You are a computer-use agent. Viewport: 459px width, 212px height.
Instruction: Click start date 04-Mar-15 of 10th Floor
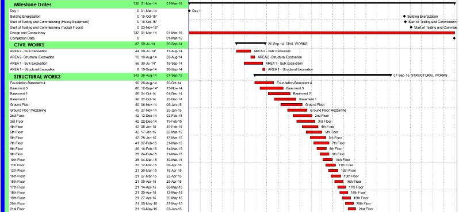coord(149,159)
